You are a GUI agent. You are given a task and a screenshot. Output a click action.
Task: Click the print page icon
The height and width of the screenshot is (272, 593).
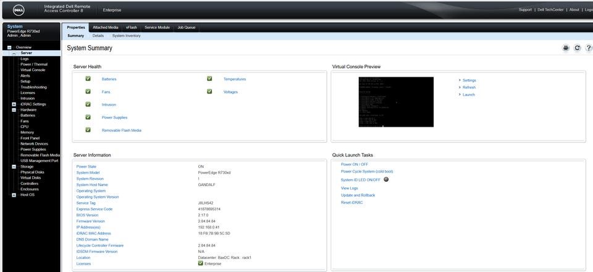tap(565, 48)
